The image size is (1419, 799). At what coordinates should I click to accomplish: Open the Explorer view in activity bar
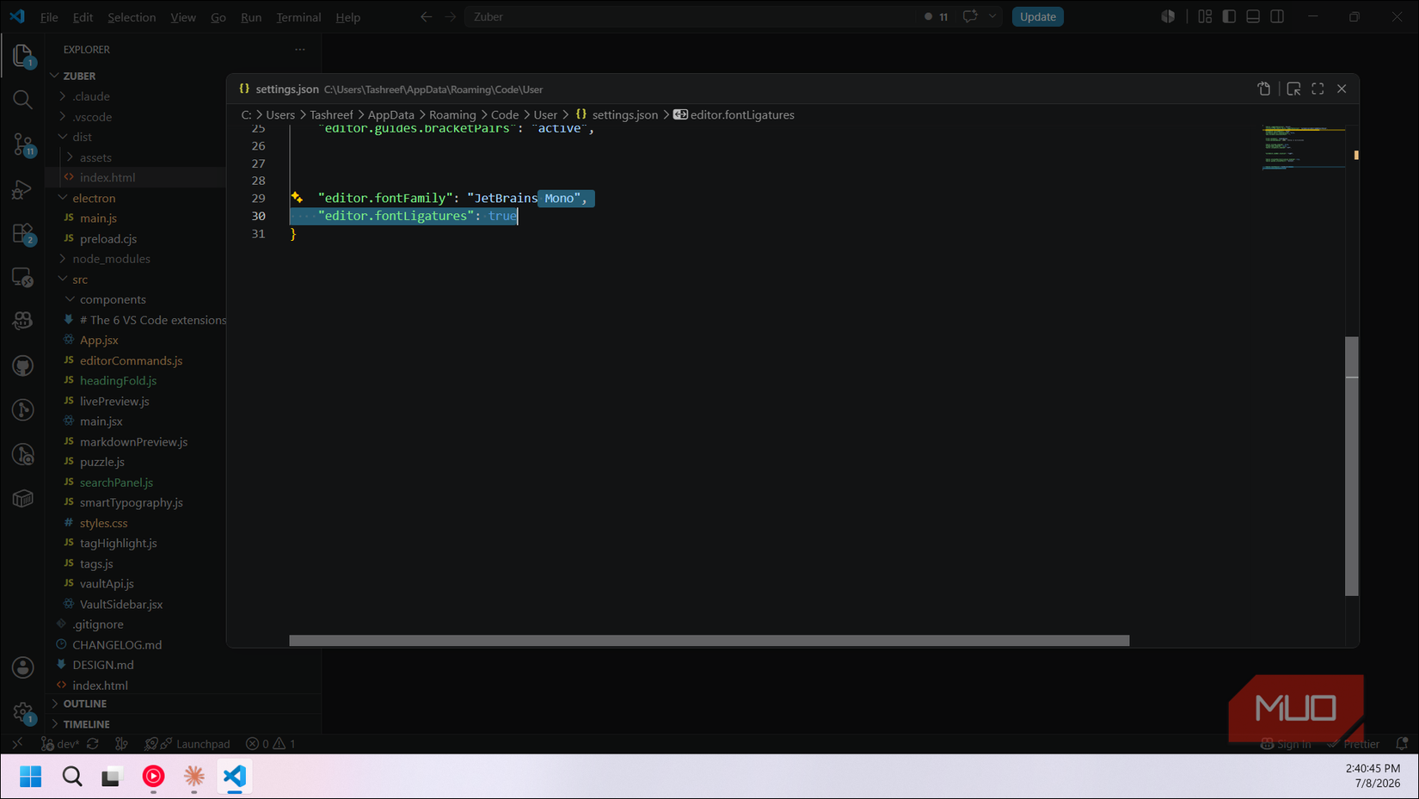click(x=23, y=56)
